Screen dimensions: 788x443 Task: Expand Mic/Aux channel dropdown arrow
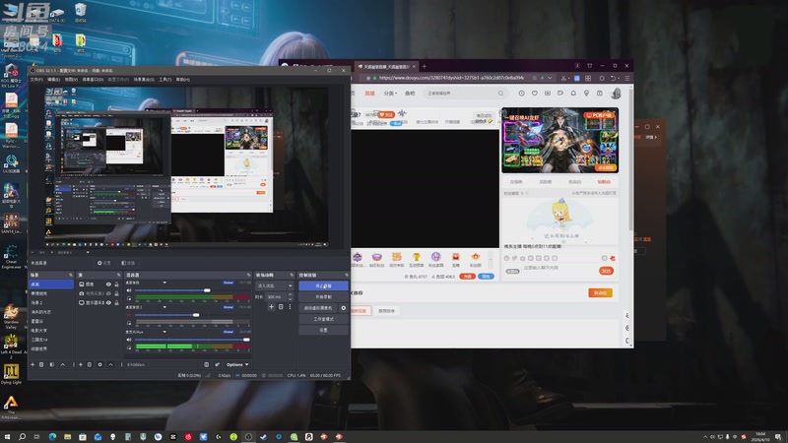pos(164,332)
